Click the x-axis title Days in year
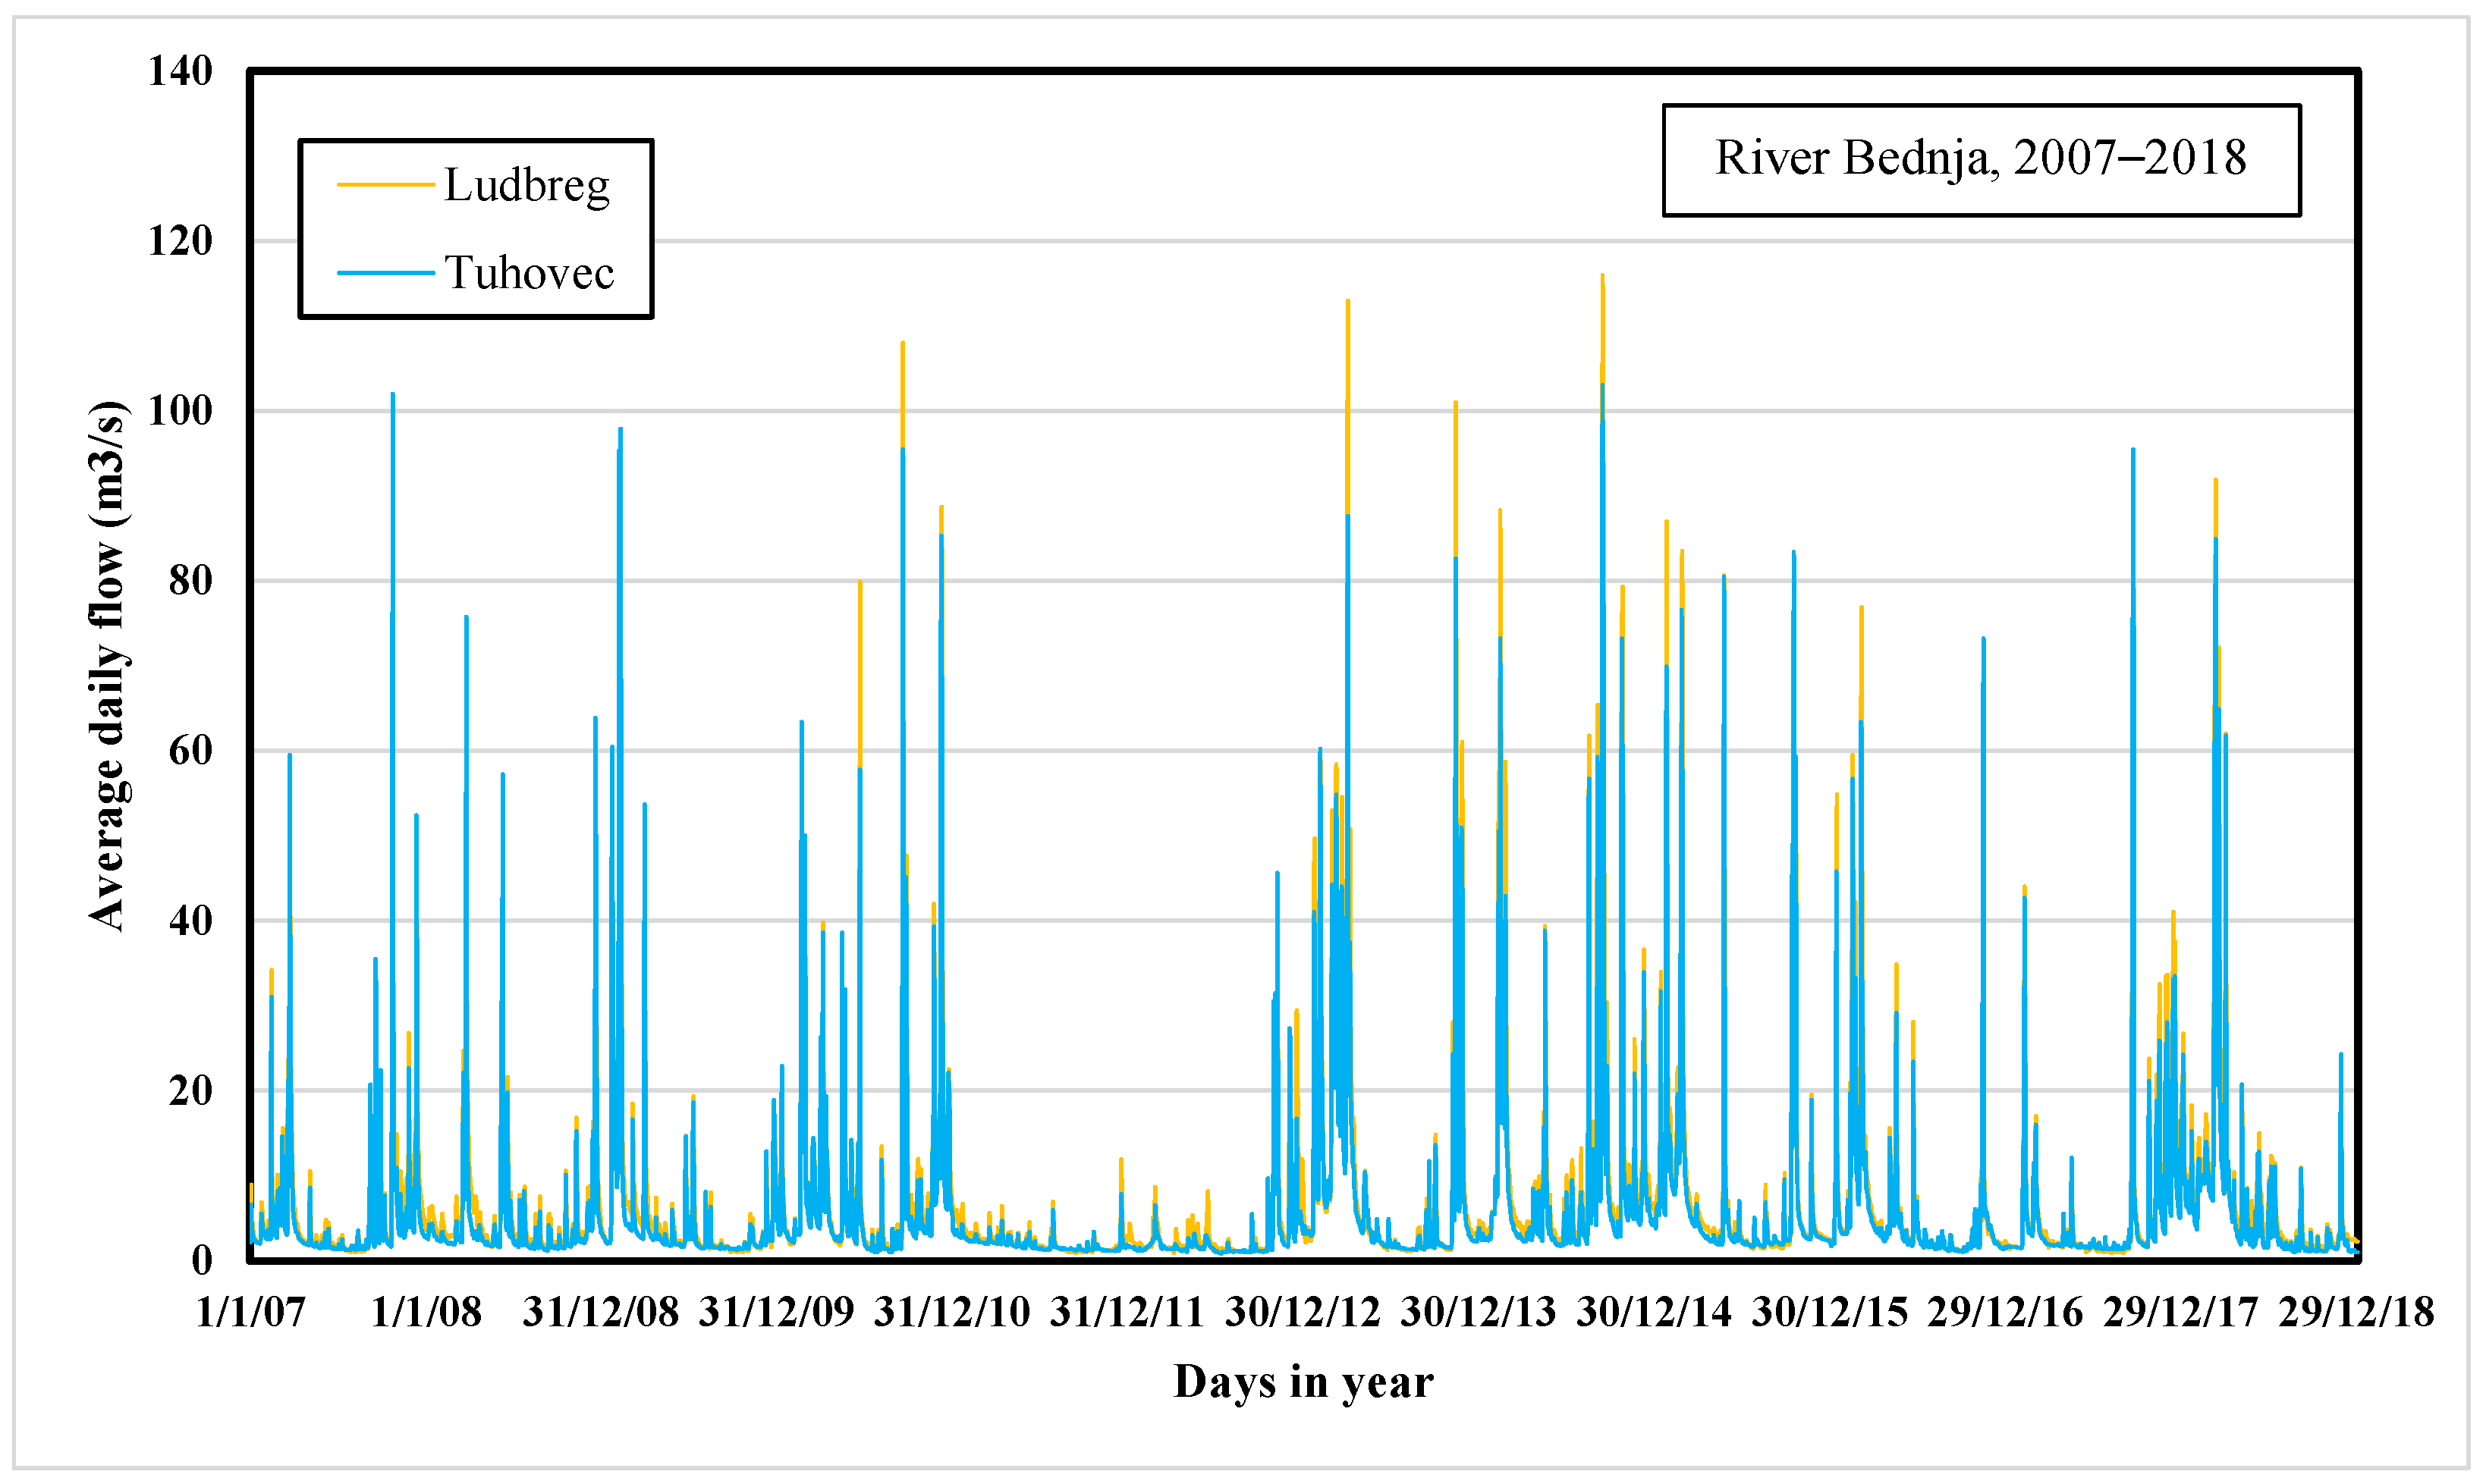2486x1484 pixels. point(1303,1382)
